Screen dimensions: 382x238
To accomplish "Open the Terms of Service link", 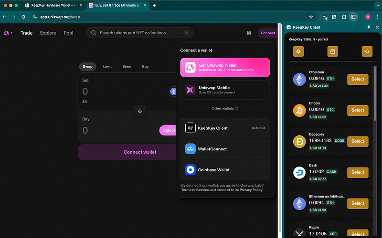I will coord(195,190).
